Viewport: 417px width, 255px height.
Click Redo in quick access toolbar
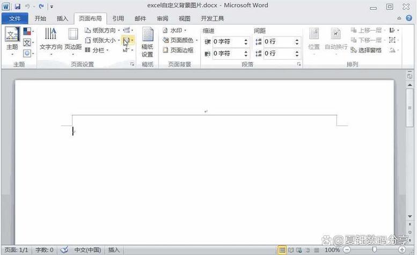(41, 6)
